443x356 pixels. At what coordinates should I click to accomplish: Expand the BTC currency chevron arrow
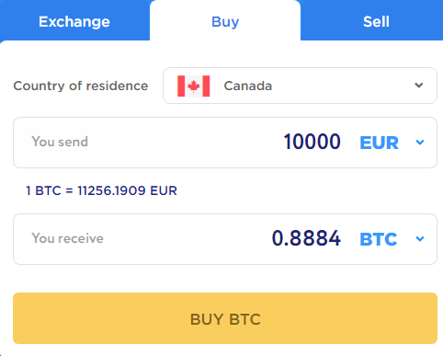coord(420,239)
